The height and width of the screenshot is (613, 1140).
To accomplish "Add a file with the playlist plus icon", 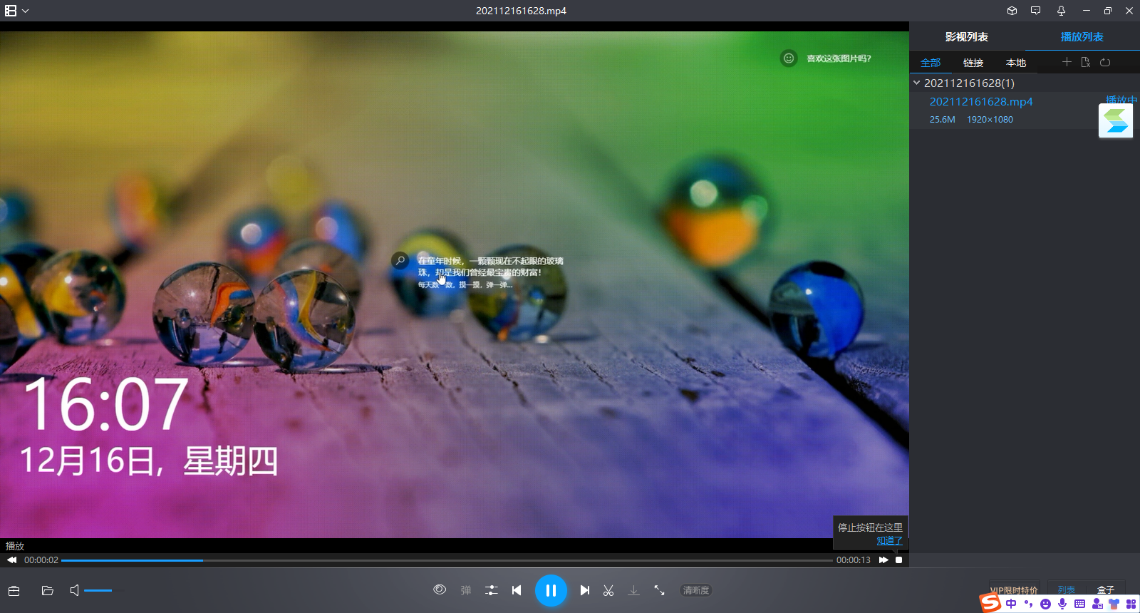I will [1067, 62].
